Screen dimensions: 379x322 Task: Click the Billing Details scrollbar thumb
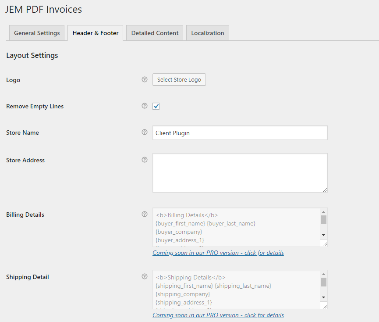coord(323,220)
